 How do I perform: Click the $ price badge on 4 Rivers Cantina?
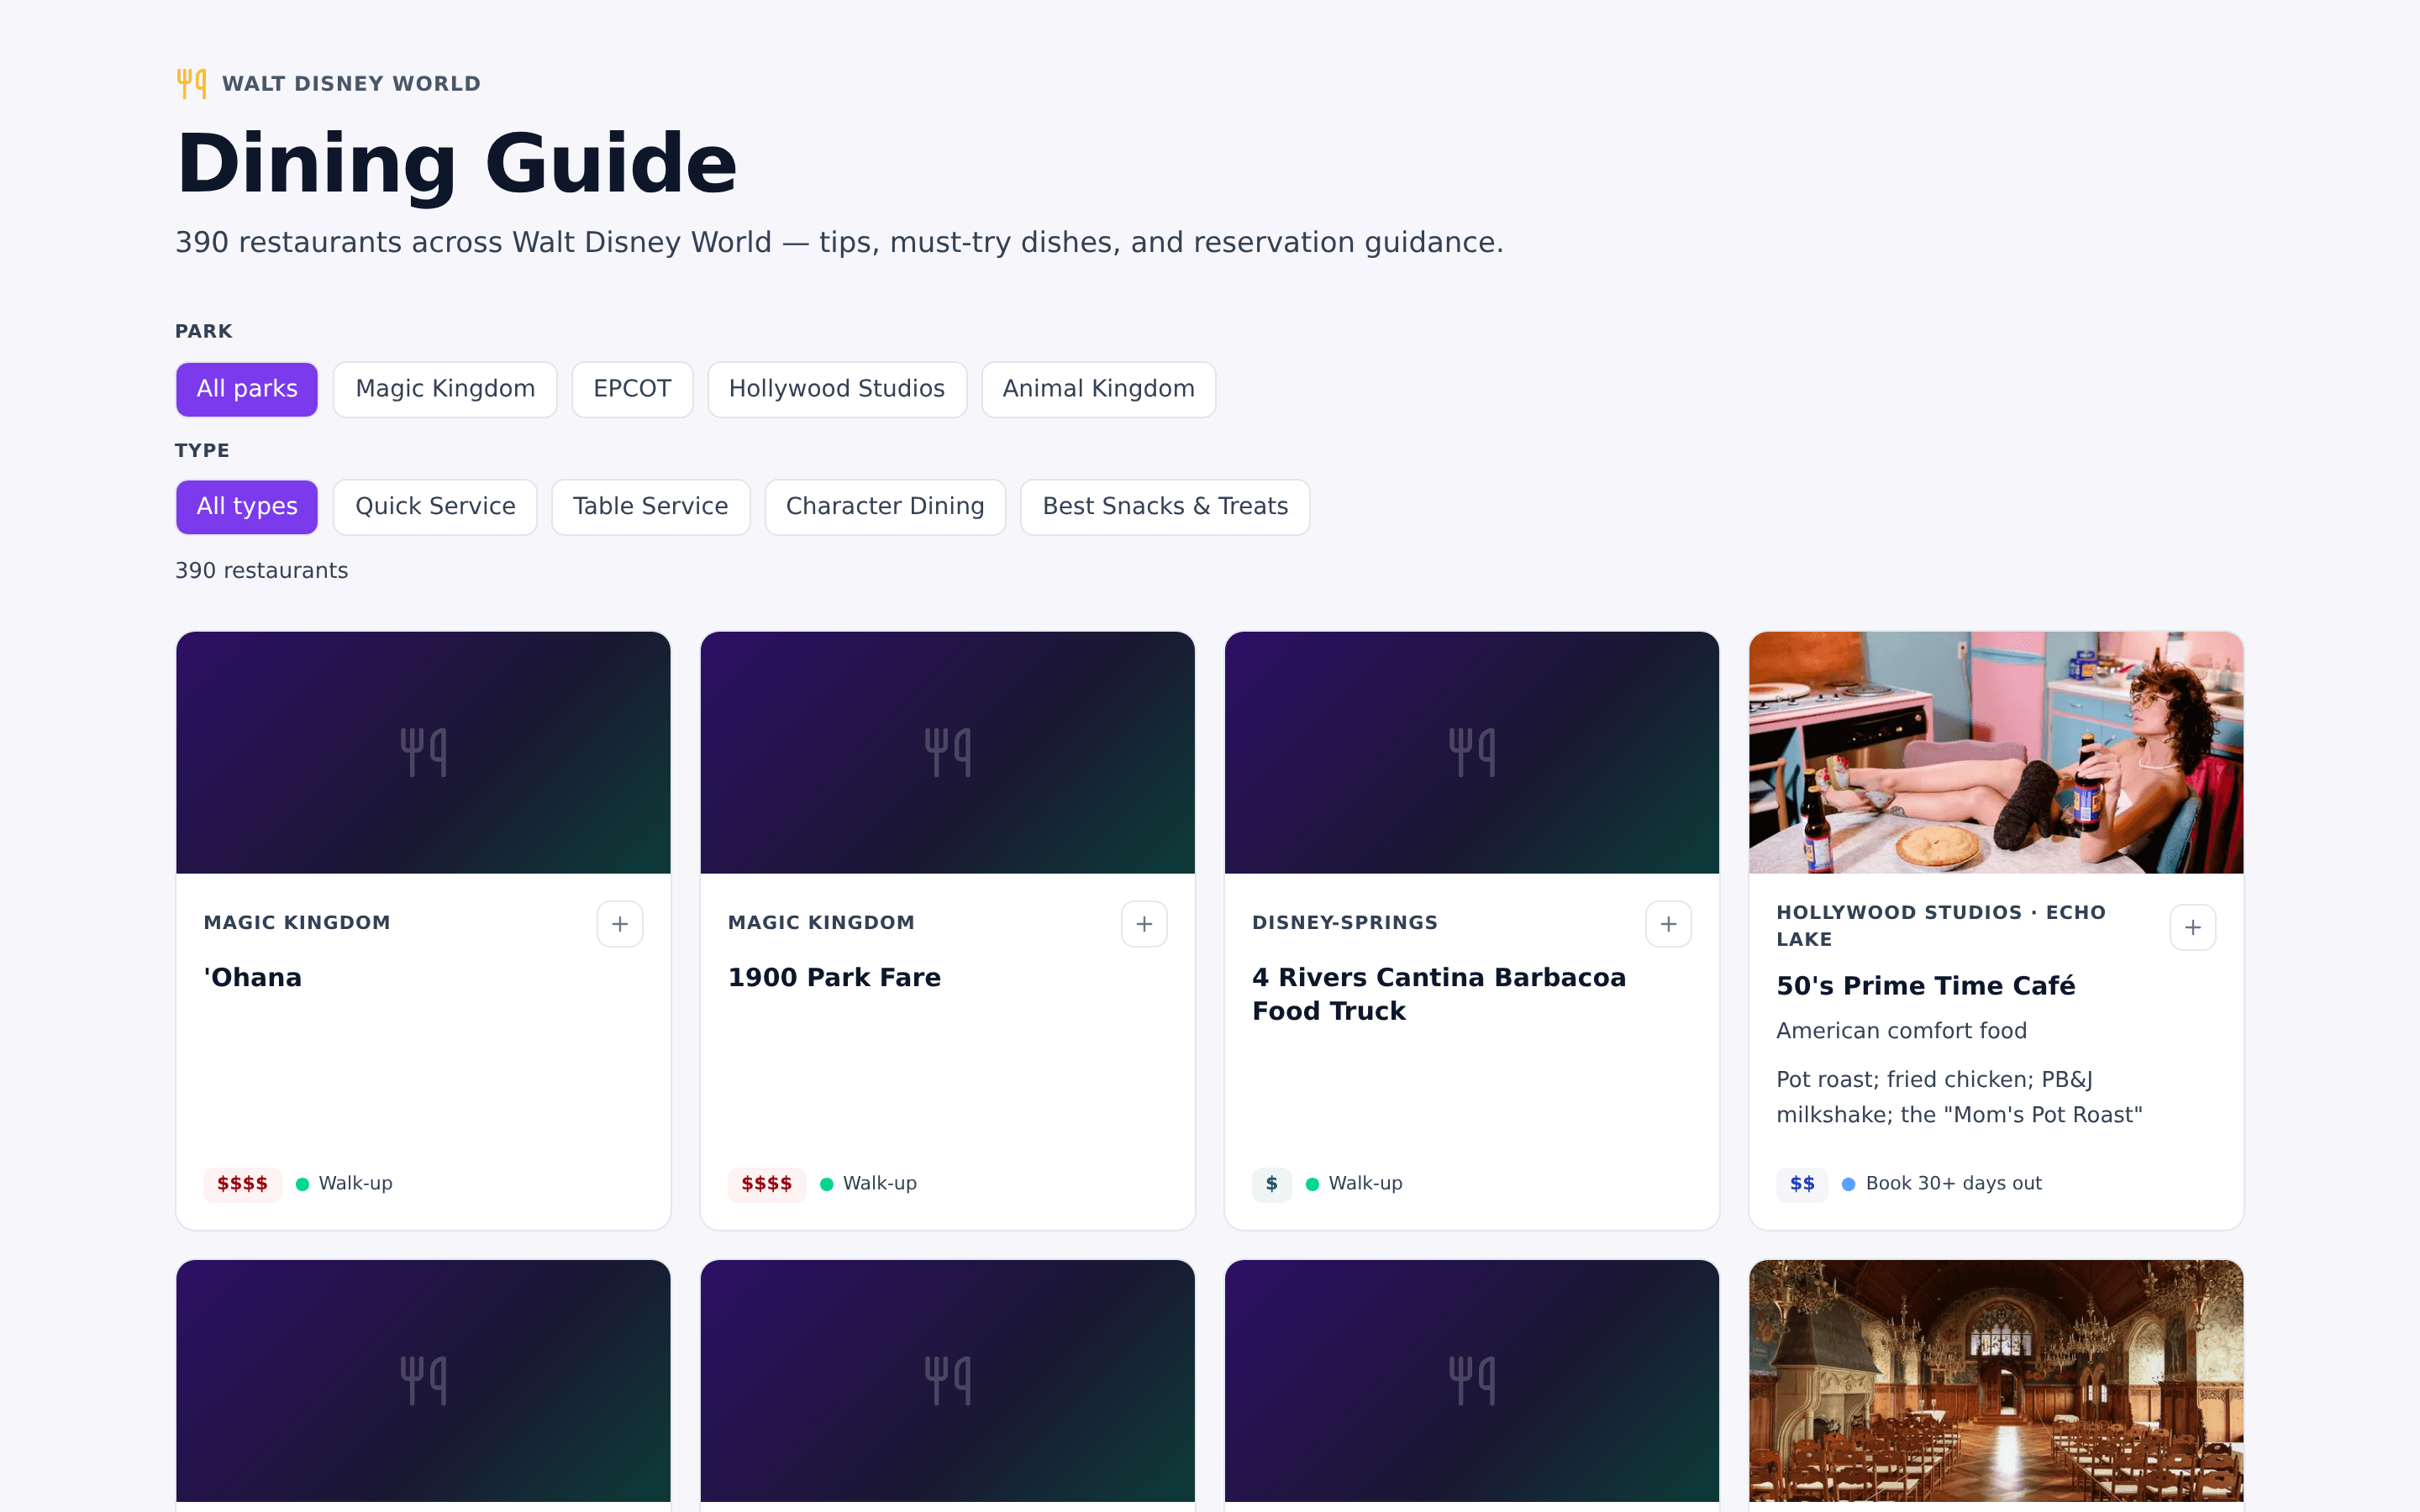click(x=1271, y=1184)
